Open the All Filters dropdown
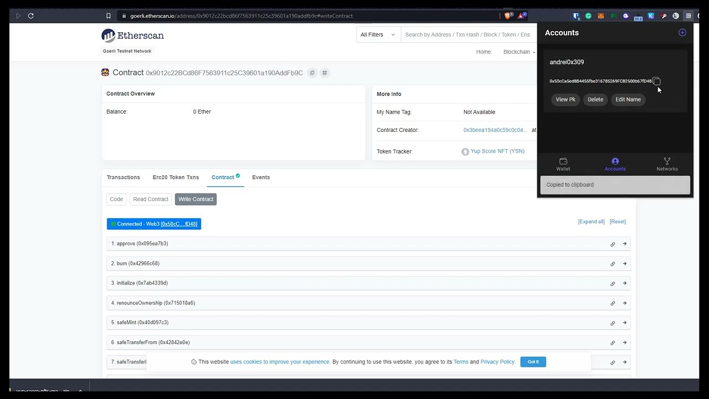 tap(378, 34)
